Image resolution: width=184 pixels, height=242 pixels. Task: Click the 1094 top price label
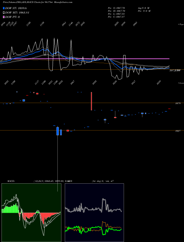(3, 24)
